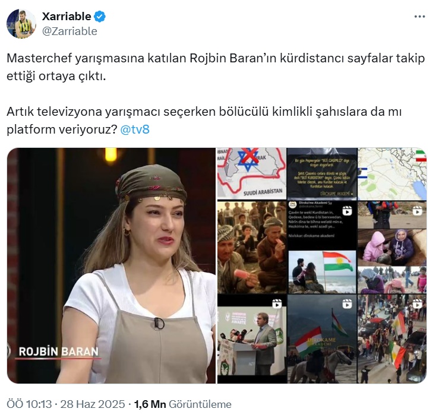Open the yellow text quote thumbnail
The width and height of the screenshot is (436, 418).
click(322, 174)
